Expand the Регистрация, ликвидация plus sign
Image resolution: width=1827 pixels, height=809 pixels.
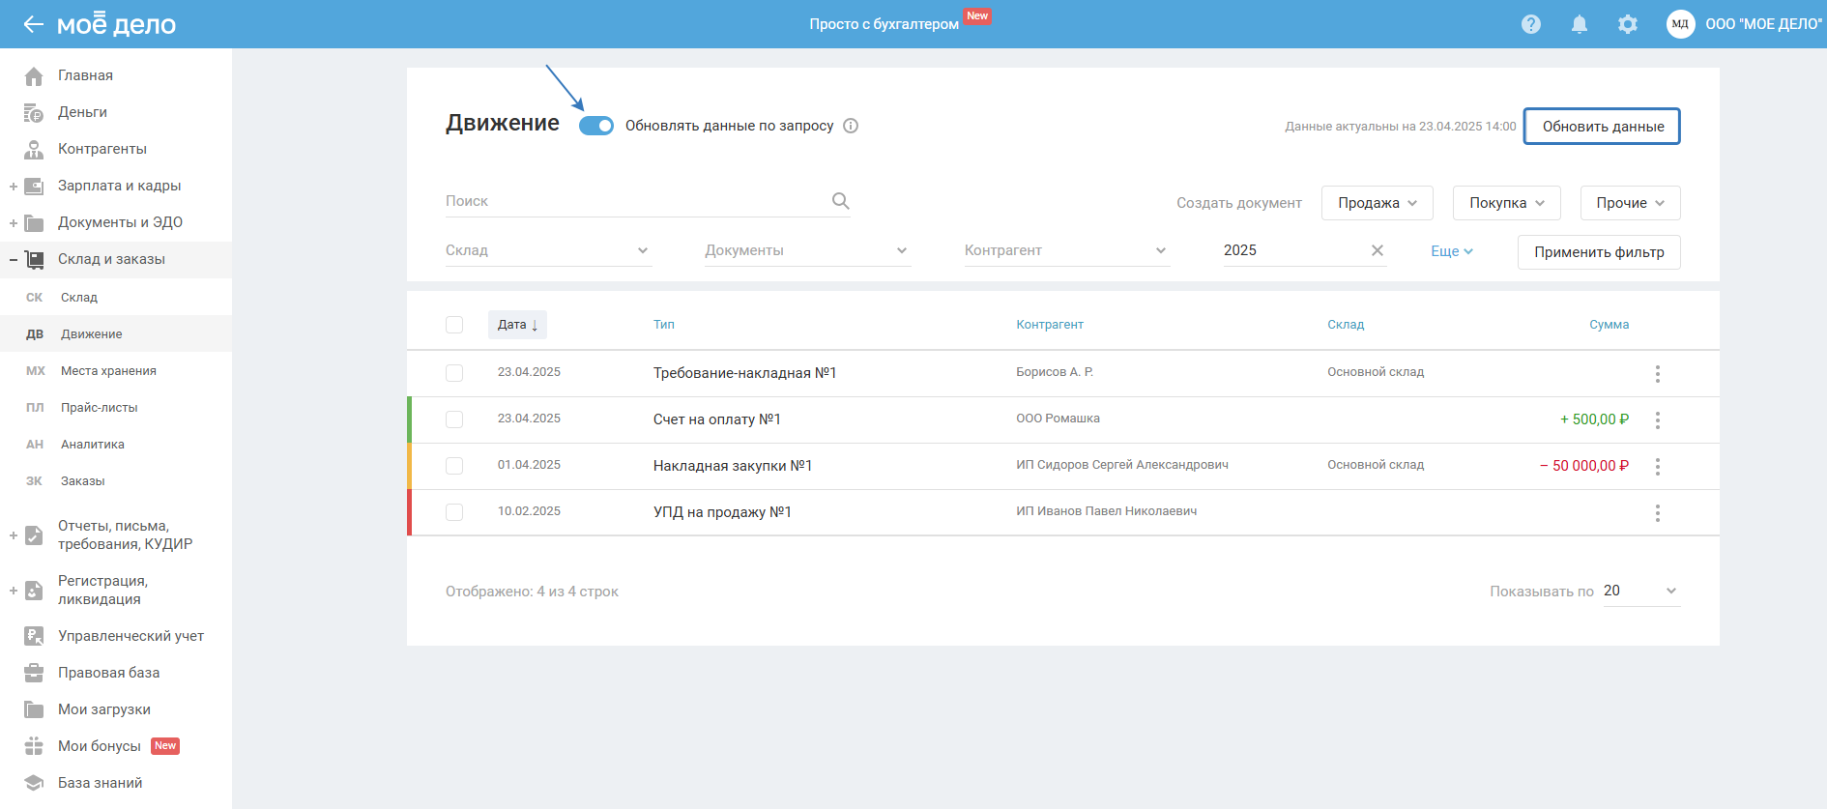14,591
